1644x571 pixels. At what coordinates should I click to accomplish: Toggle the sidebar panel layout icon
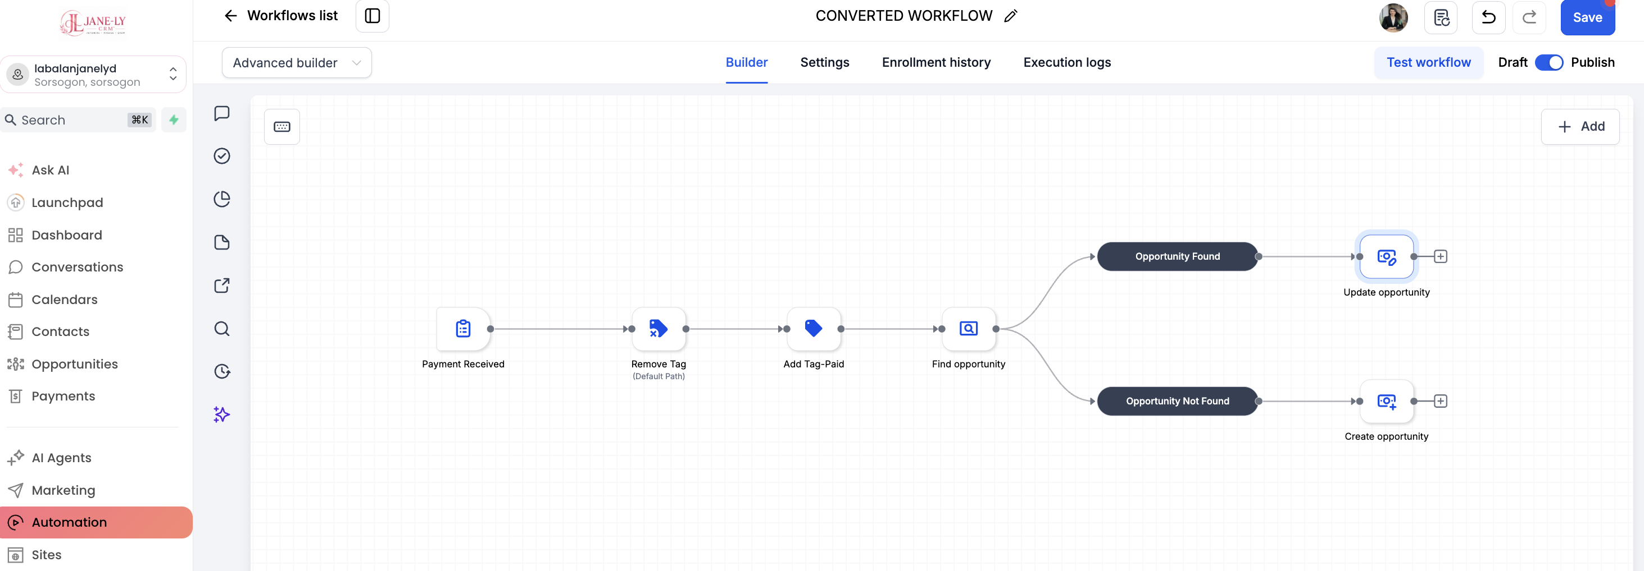tap(372, 16)
